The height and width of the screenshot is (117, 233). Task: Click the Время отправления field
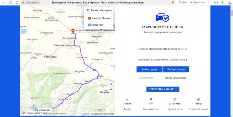176,78
